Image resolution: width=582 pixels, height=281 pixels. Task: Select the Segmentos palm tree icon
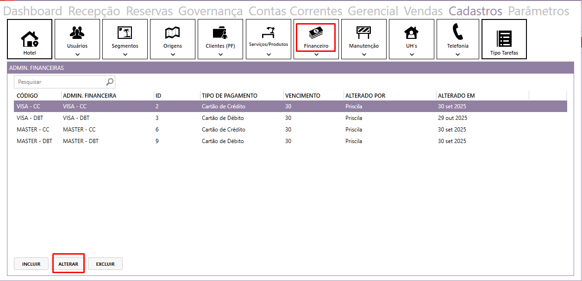pos(125,32)
